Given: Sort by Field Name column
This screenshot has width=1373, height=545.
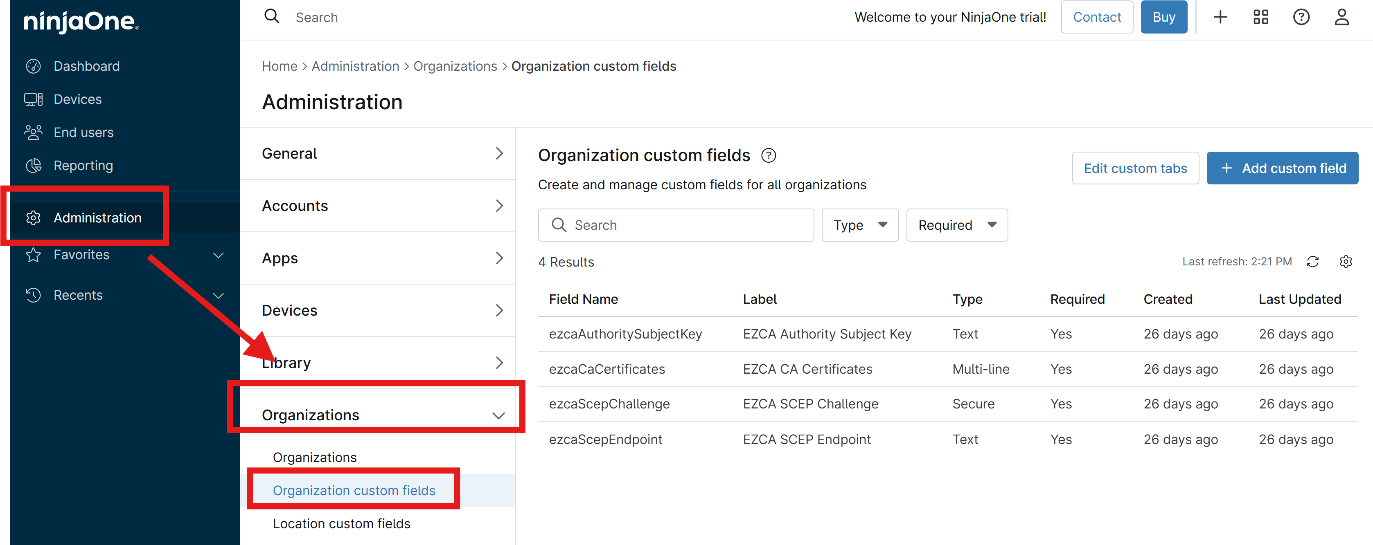Looking at the screenshot, I should (x=583, y=299).
